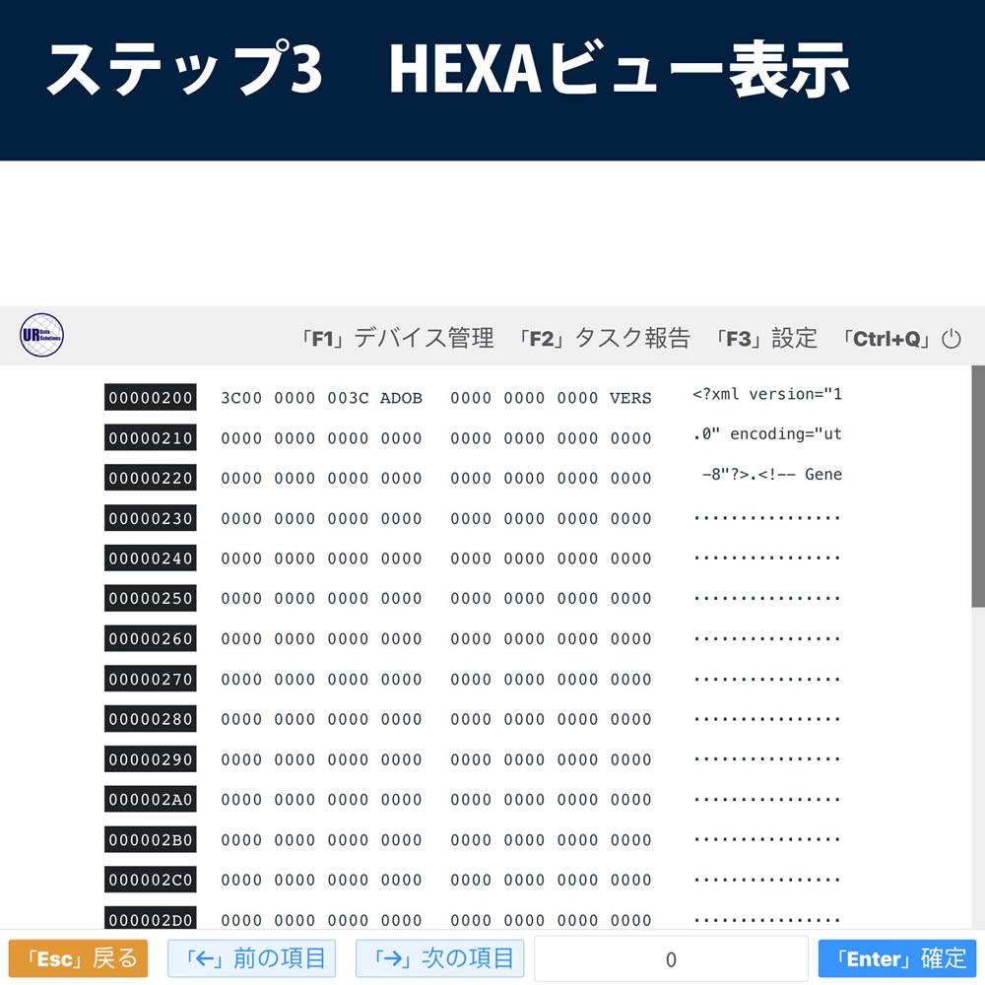This screenshot has height=985, width=985.
Task: Click the power icon beside Ctrl+Q
Action: 951,340
